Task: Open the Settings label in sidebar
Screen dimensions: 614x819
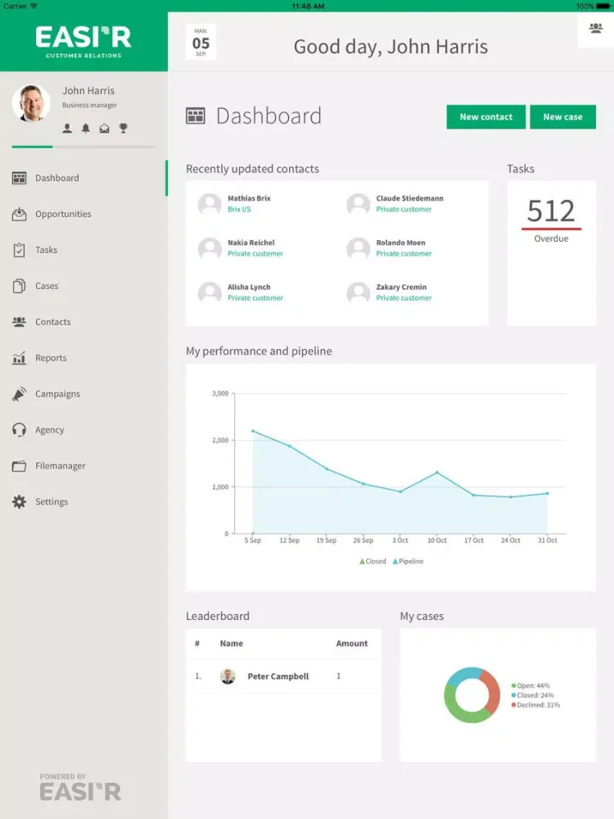Action: coord(52,502)
